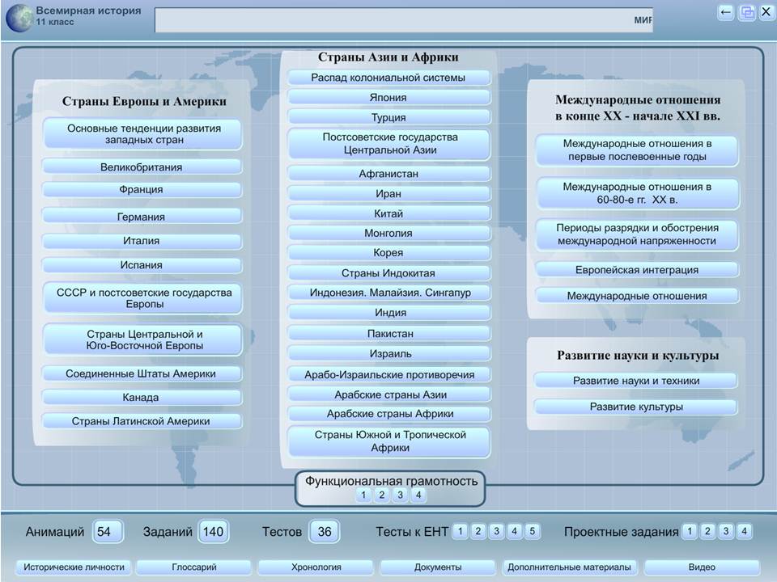Open the Видео tab
This screenshot has height=582, width=777.
pyautogui.click(x=702, y=567)
